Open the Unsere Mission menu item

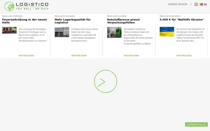point(177,4)
